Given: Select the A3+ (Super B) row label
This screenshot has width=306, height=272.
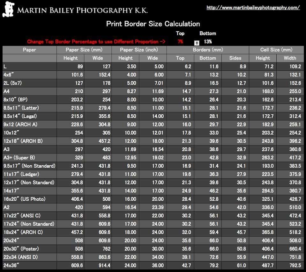Looking at the screenshot, I should tap(19, 157).
